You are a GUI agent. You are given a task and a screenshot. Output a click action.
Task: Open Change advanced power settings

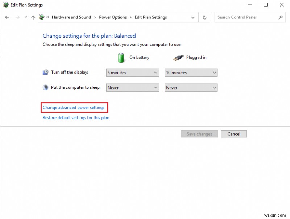(74, 107)
